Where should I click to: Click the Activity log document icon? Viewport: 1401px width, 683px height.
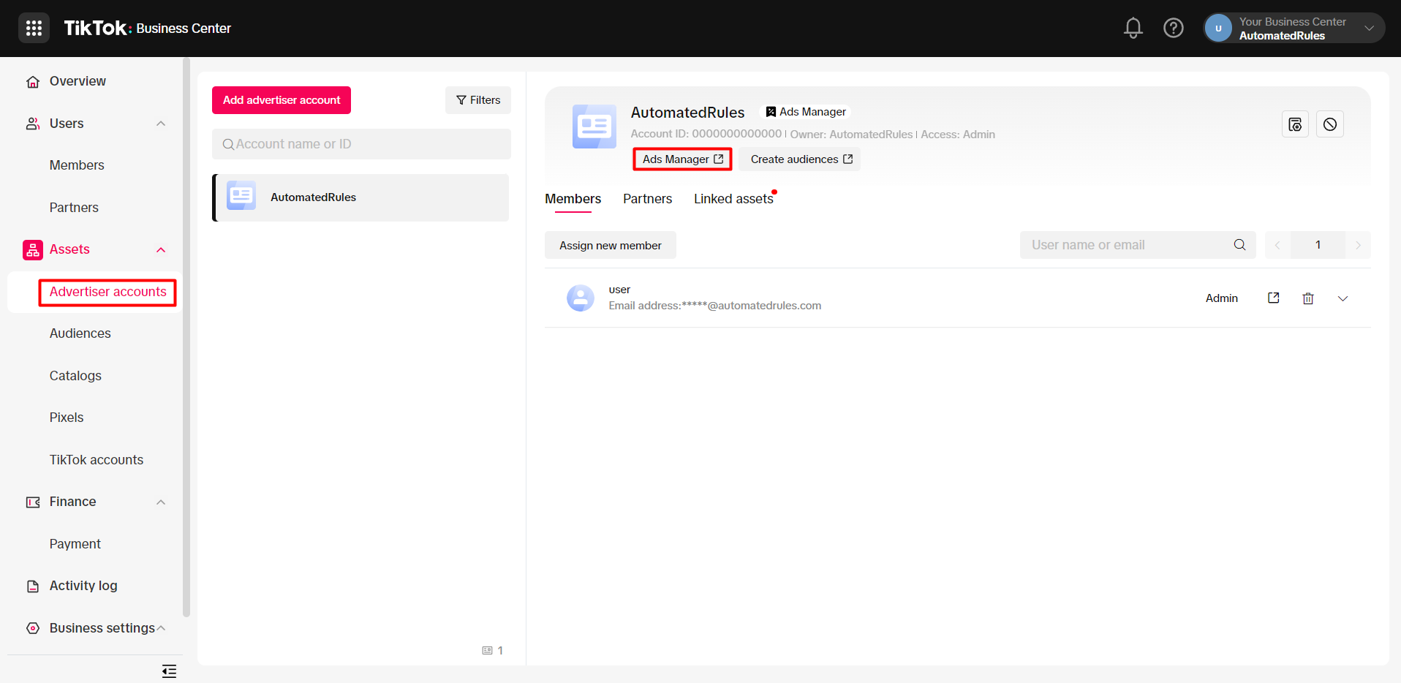point(33,586)
